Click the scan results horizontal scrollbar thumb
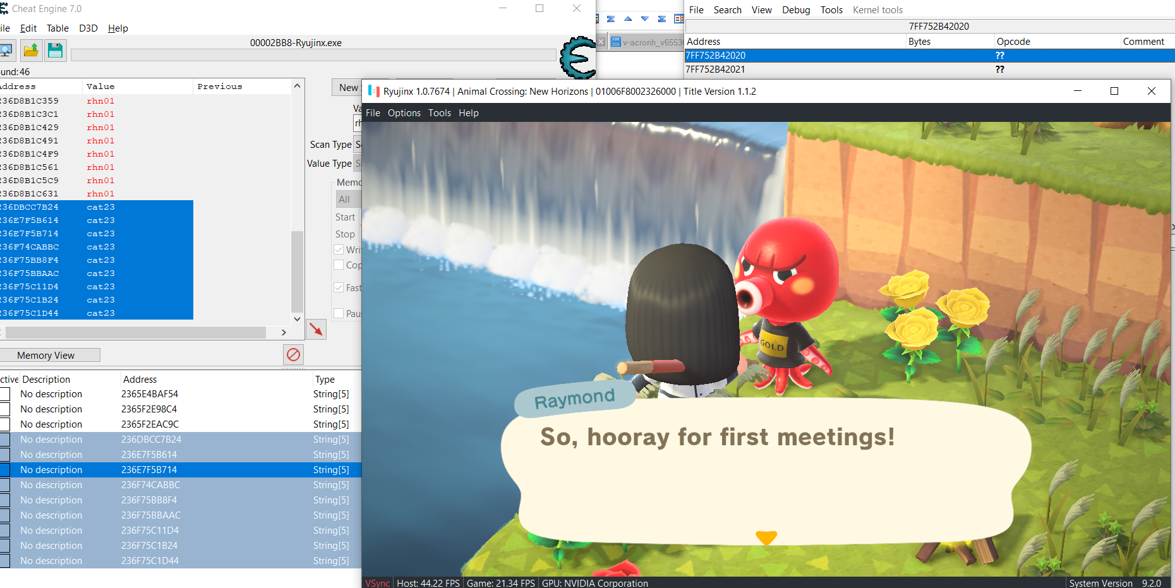The height and width of the screenshot is (588, 1175). [136, 332]
